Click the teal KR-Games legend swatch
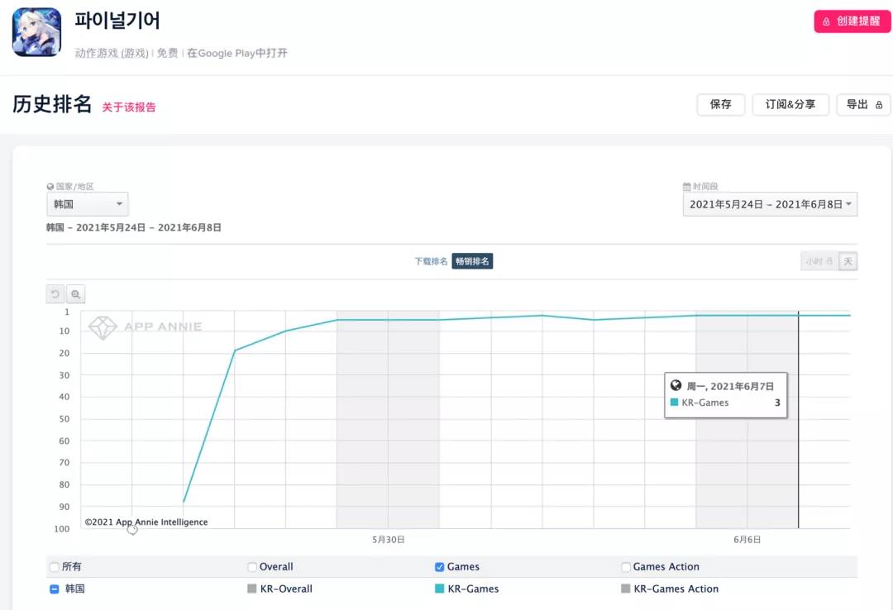Image resolution: width=893 pixels, height=610 pixels. [440, 589]
